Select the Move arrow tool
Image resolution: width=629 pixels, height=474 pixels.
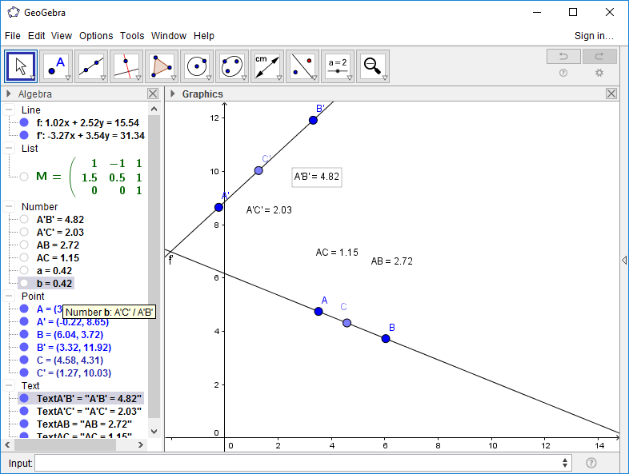21,66
